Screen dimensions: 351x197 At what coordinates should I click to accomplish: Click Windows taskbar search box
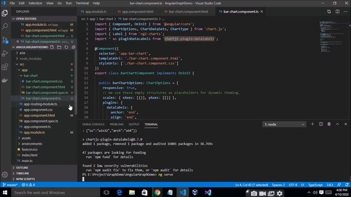pos(55,193)
